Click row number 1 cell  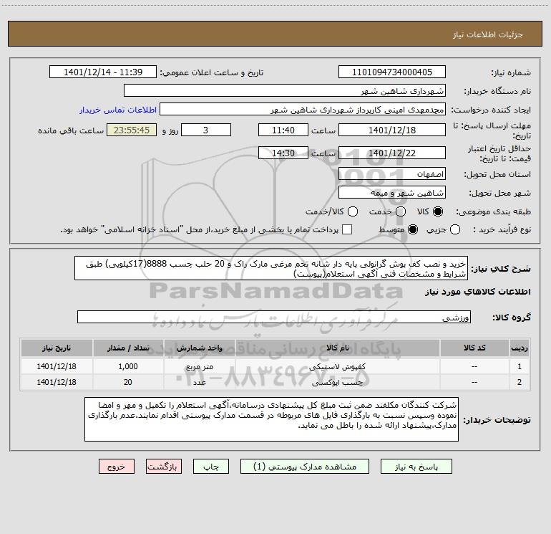(x=520, y=366)
